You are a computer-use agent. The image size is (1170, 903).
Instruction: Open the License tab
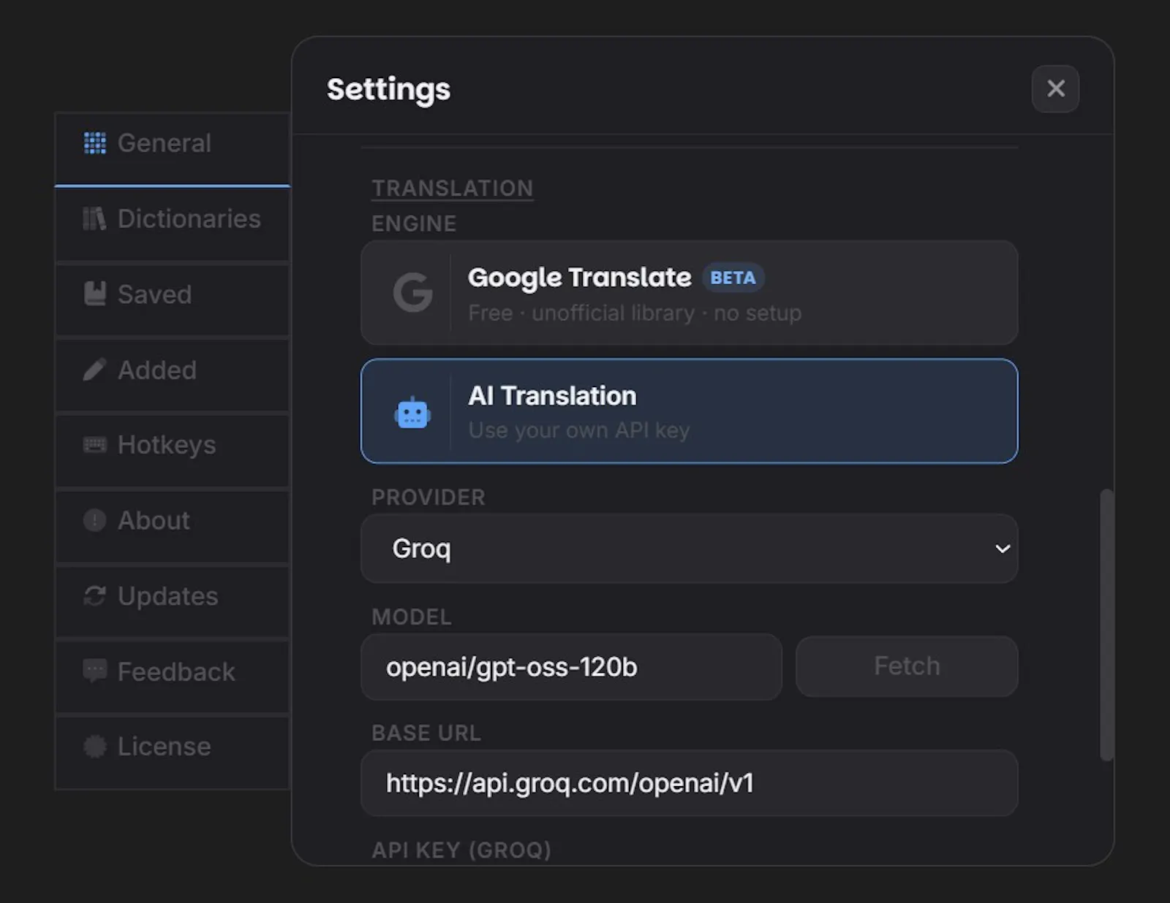(173, 752)
